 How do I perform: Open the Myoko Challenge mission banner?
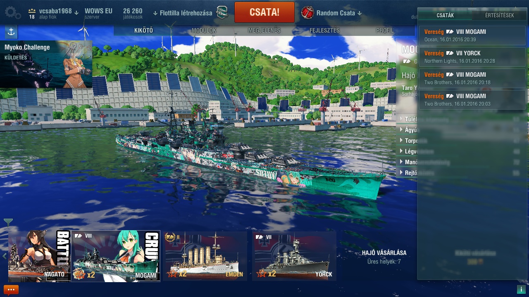pyautogui.click(x=46, y=64)
